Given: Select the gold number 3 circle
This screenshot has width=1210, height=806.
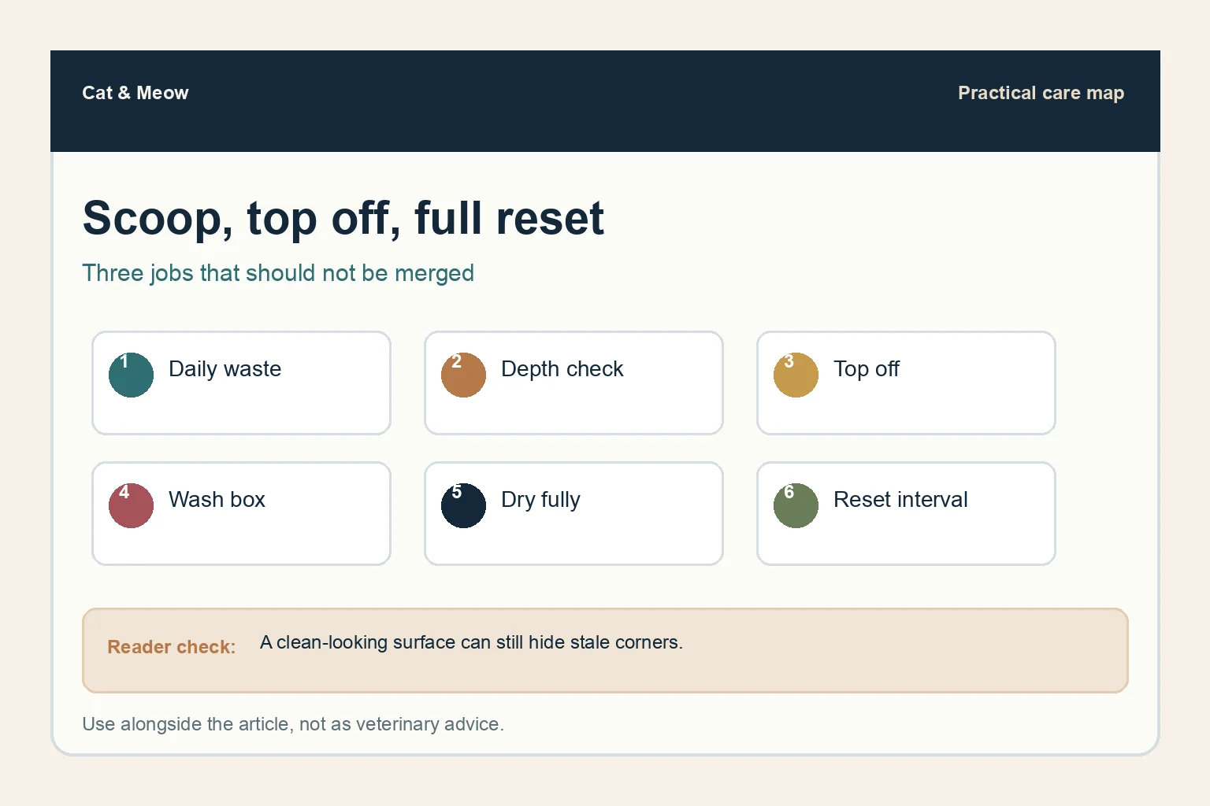Looking at the screenshot, I should 796,375.
